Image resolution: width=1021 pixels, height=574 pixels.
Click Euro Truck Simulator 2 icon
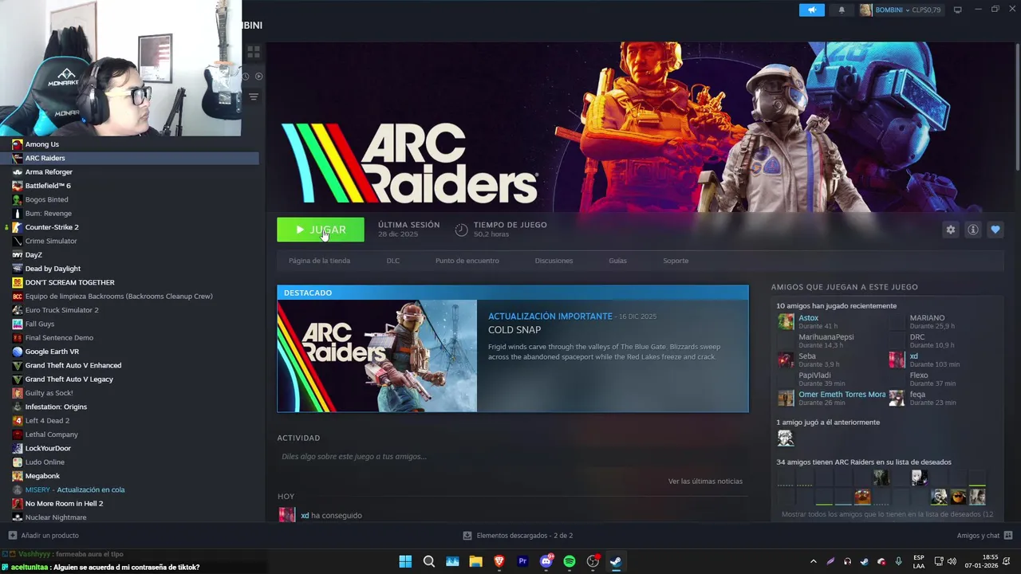(18, 310)
